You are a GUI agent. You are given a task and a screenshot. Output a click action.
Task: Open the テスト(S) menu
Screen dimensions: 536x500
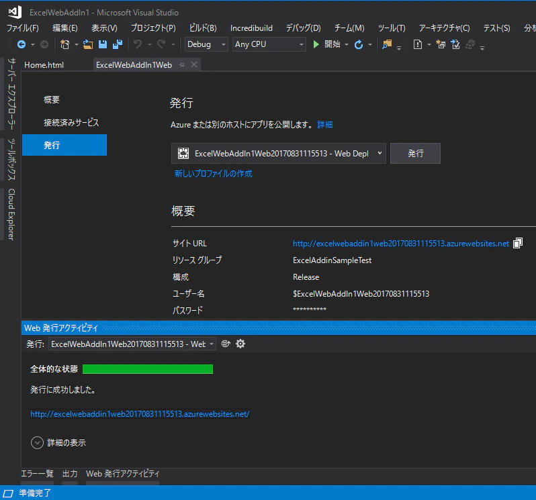click(x=496, y=28)
